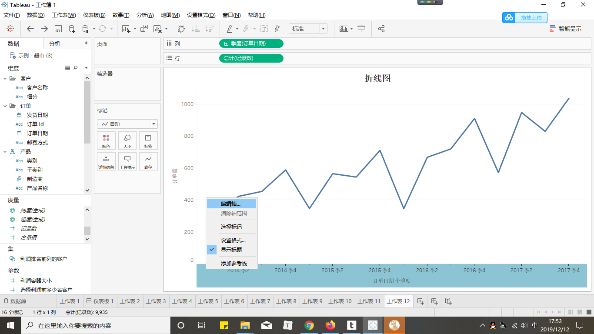This screenshot has width=594, height=334.
Task: Click the share workbook icon
Action: (381, 29)
